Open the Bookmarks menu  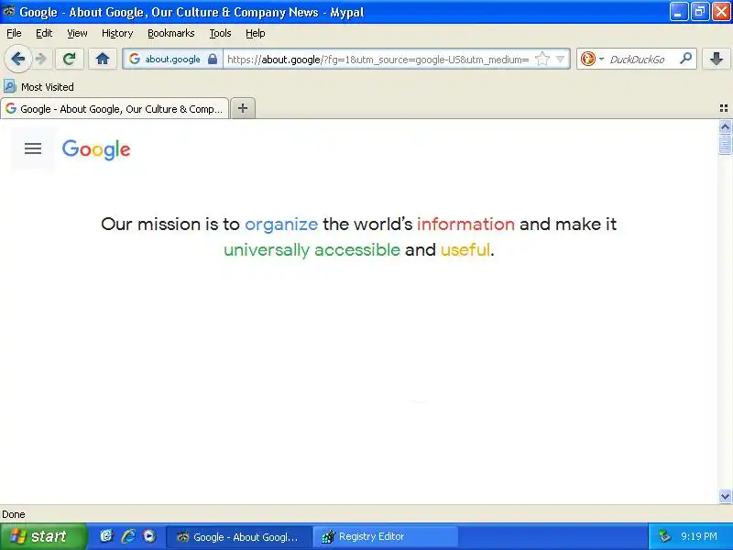pyautogui.click(x=171, y=33)
